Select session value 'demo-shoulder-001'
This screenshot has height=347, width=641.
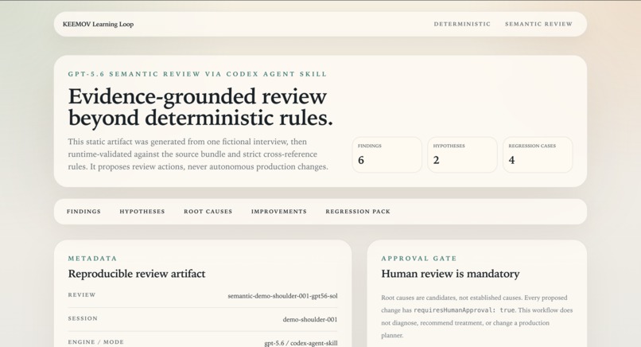(310, 320)
